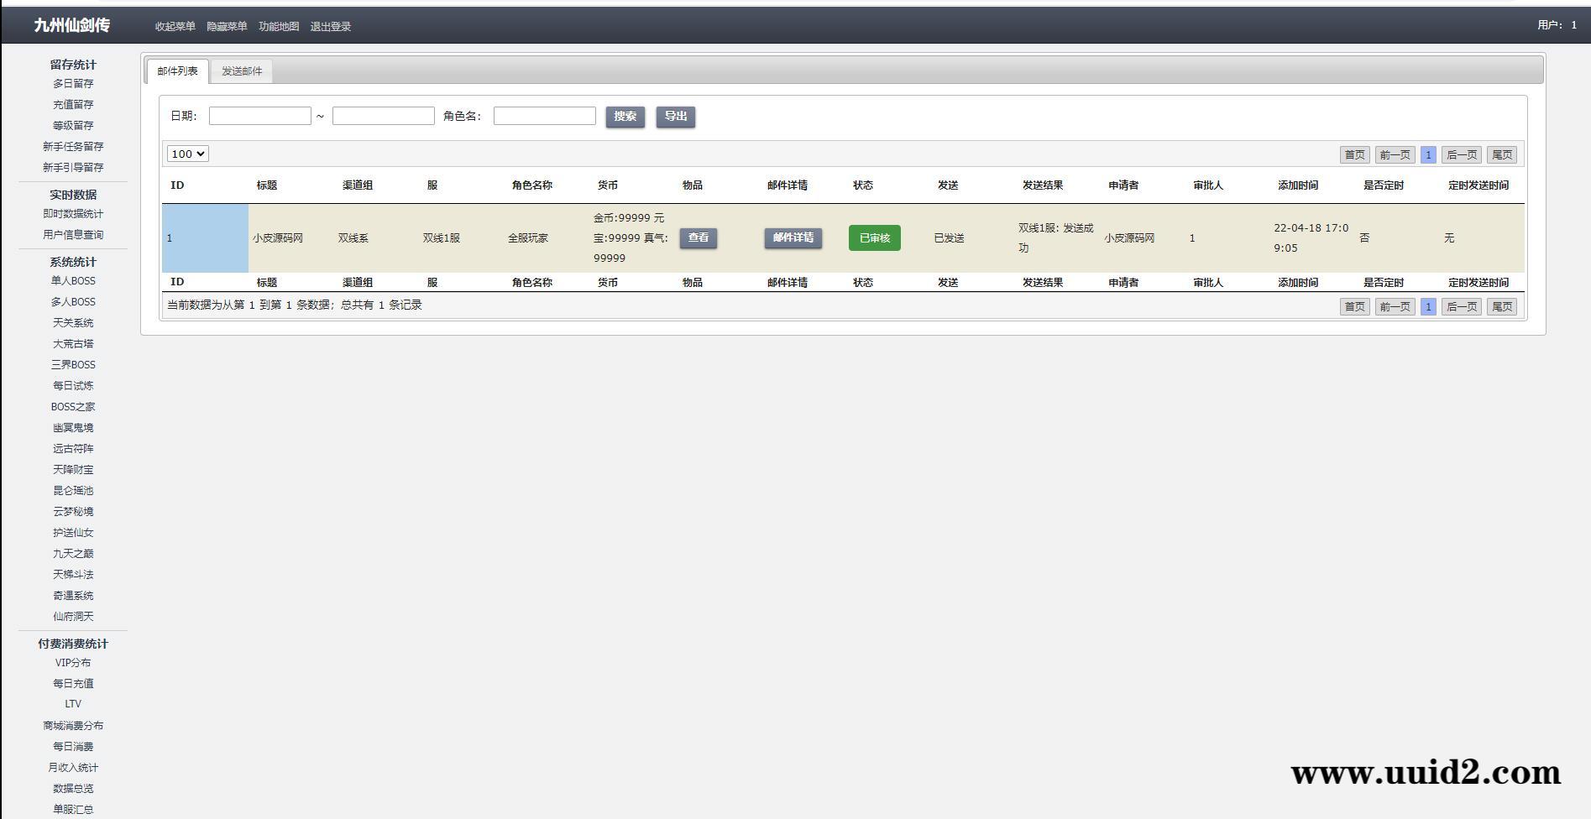Screen dimensions: 1591x819
Task: Click 退出登录 to log out
Action: (331, 27)
